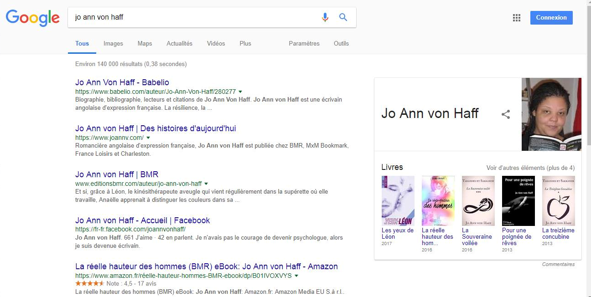The height and width of the screenshot is (297, 591).
Task: Open La Souveraine voilée book cover
Action: (478, 201)
